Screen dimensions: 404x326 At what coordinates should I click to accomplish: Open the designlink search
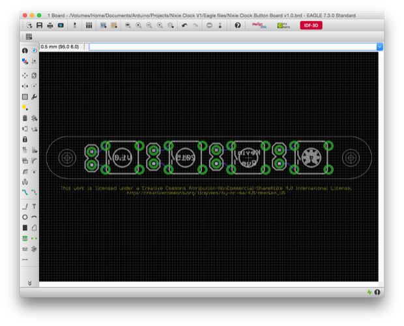(x=259, y=25)
